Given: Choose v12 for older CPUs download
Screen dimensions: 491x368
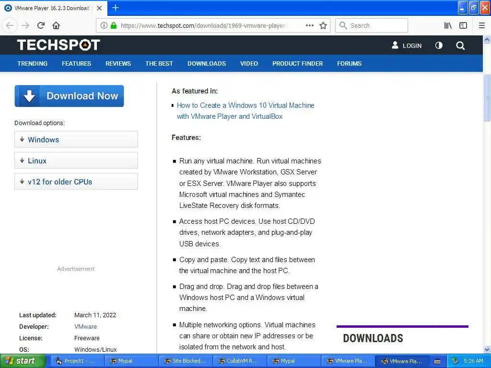Looking at the screenshot, I should 76,182.
